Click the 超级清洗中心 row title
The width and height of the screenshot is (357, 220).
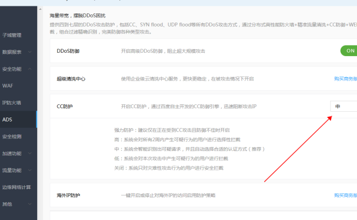(71, 79)
